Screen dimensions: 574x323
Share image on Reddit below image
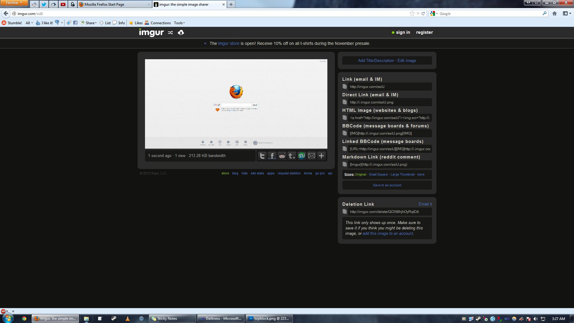coord(282,156)
